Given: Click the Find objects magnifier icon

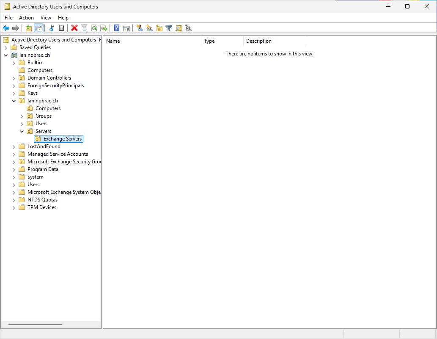Looking at the screenshot, I should tap(179, 28).
